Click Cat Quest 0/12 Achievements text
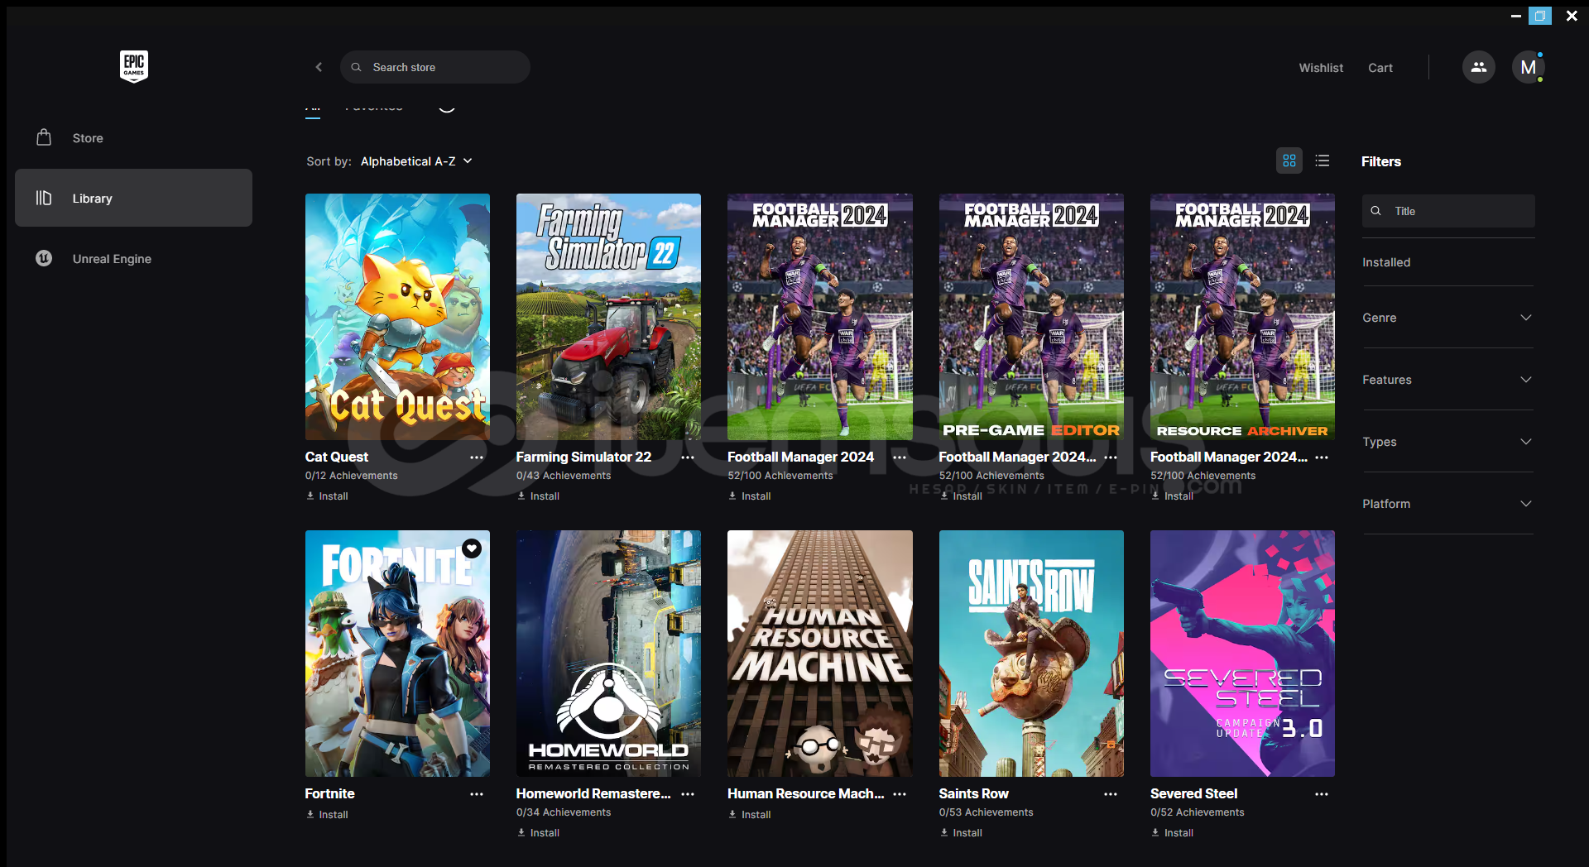 tap(351, 476)
